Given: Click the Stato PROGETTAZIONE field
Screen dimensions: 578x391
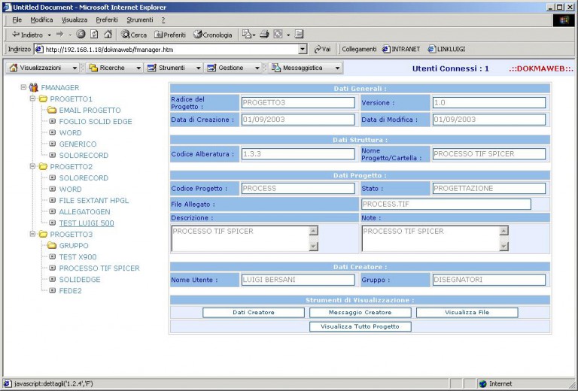Looking at the screenshot, I should [488, 188].
